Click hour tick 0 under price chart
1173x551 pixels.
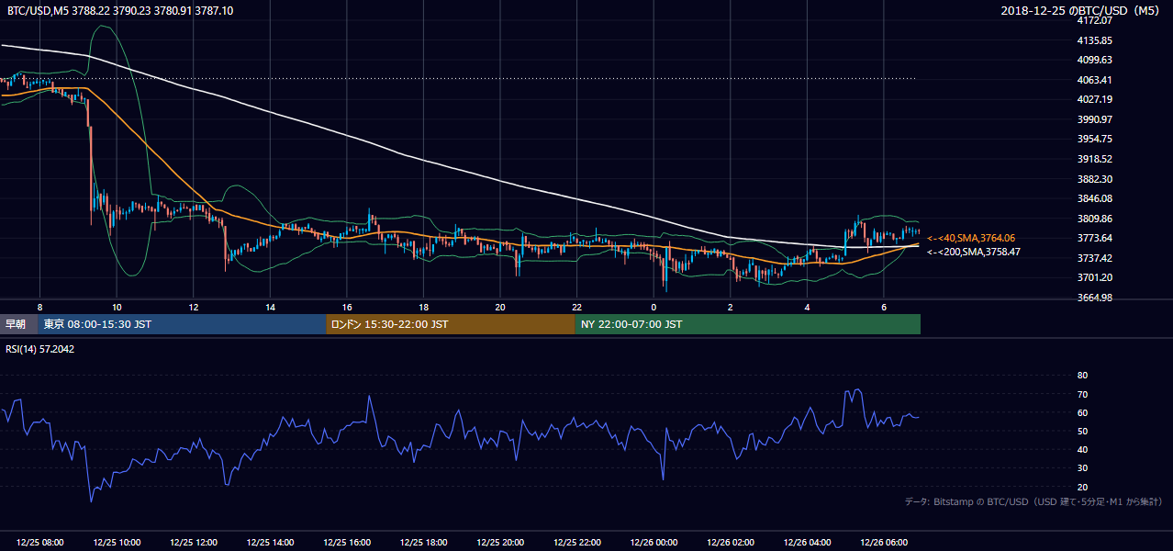pyautogui.click(x=654, y=307)
